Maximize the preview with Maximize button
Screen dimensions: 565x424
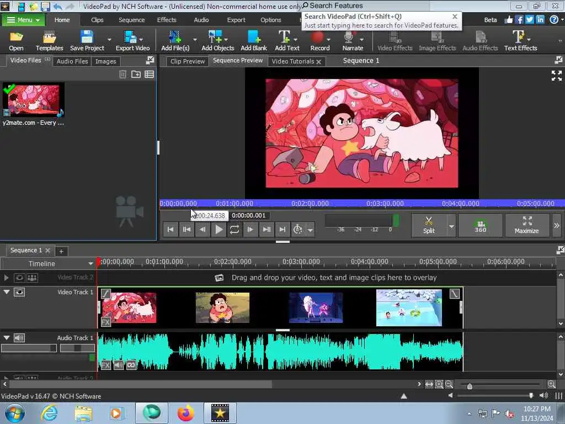point(526,225)
